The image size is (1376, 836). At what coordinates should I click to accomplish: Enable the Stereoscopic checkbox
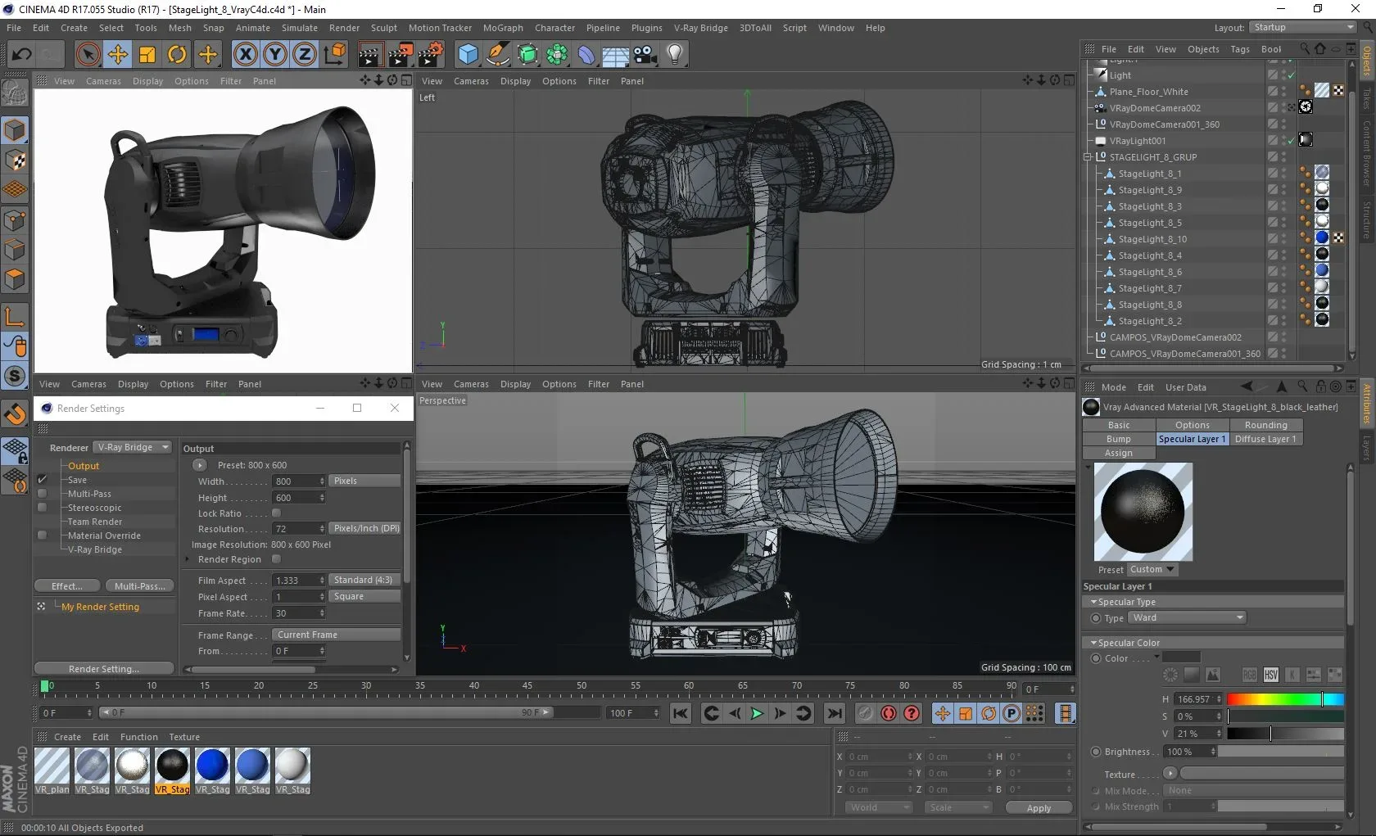pyautogui.click(x=42, y=508)
